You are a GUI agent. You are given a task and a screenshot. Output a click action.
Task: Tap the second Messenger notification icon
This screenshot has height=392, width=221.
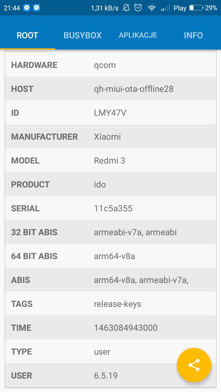(37, 8)
